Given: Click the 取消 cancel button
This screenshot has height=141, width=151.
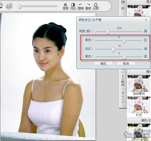Looking at the screenshot, I should click(126, 64).
